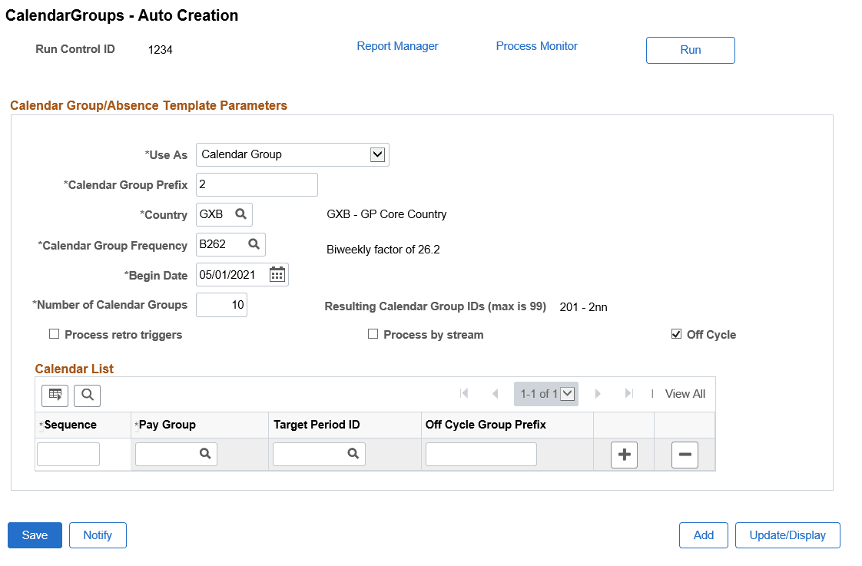Click the Personalize grid icon in Calendar List
The image size is (862, 566).
pyautogui.click(x=55, y=395)
